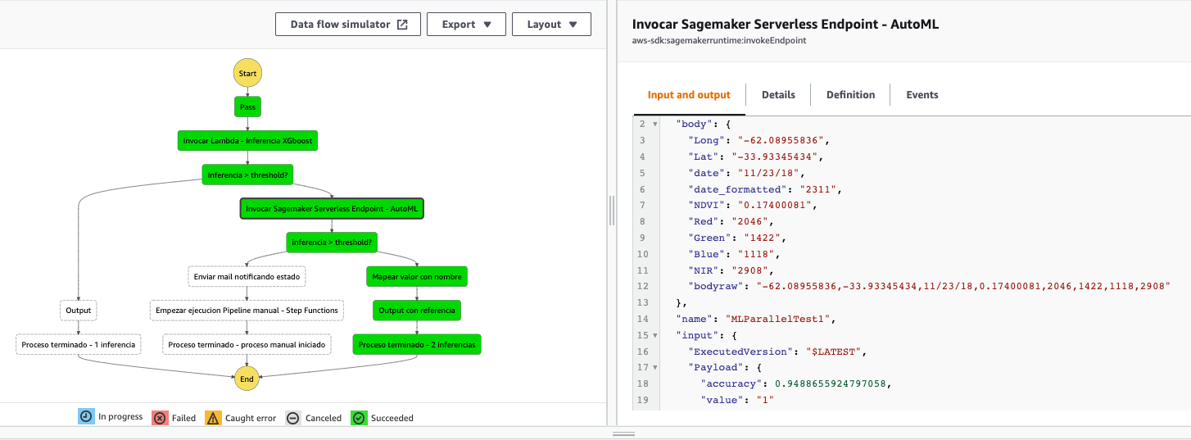
Task: Click the End node circle
Action: pyautogui.click(x=247, y=379)
